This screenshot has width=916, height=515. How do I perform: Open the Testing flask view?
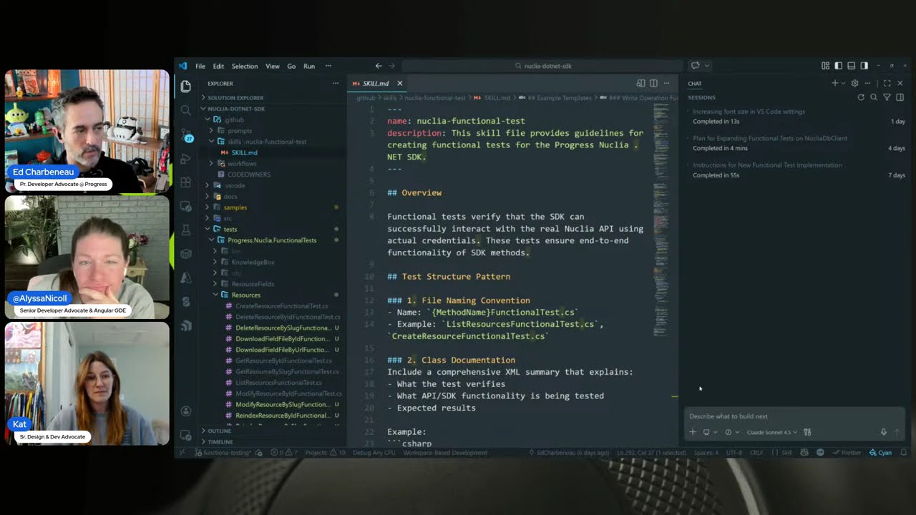click(186, 230)
